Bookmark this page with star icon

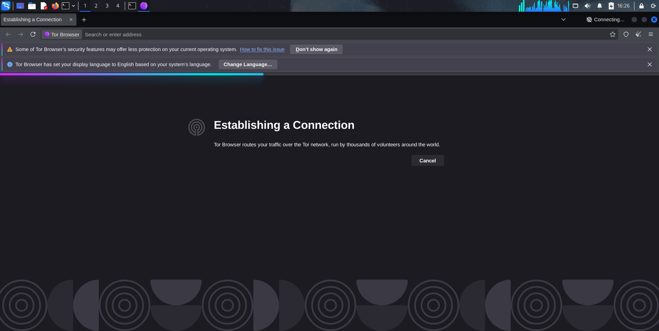coord(613,34)
